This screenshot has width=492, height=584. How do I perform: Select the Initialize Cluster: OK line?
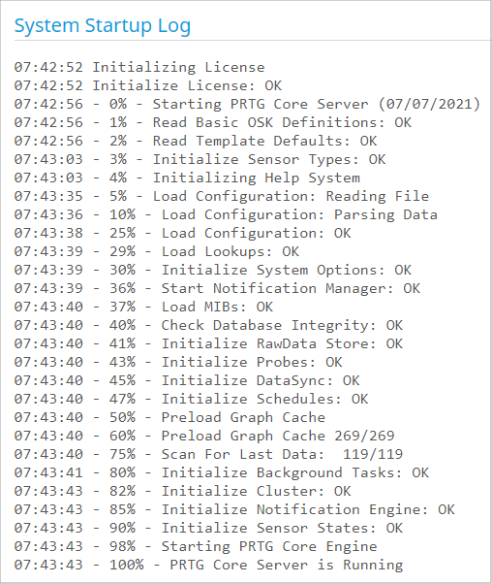(183, 491)
